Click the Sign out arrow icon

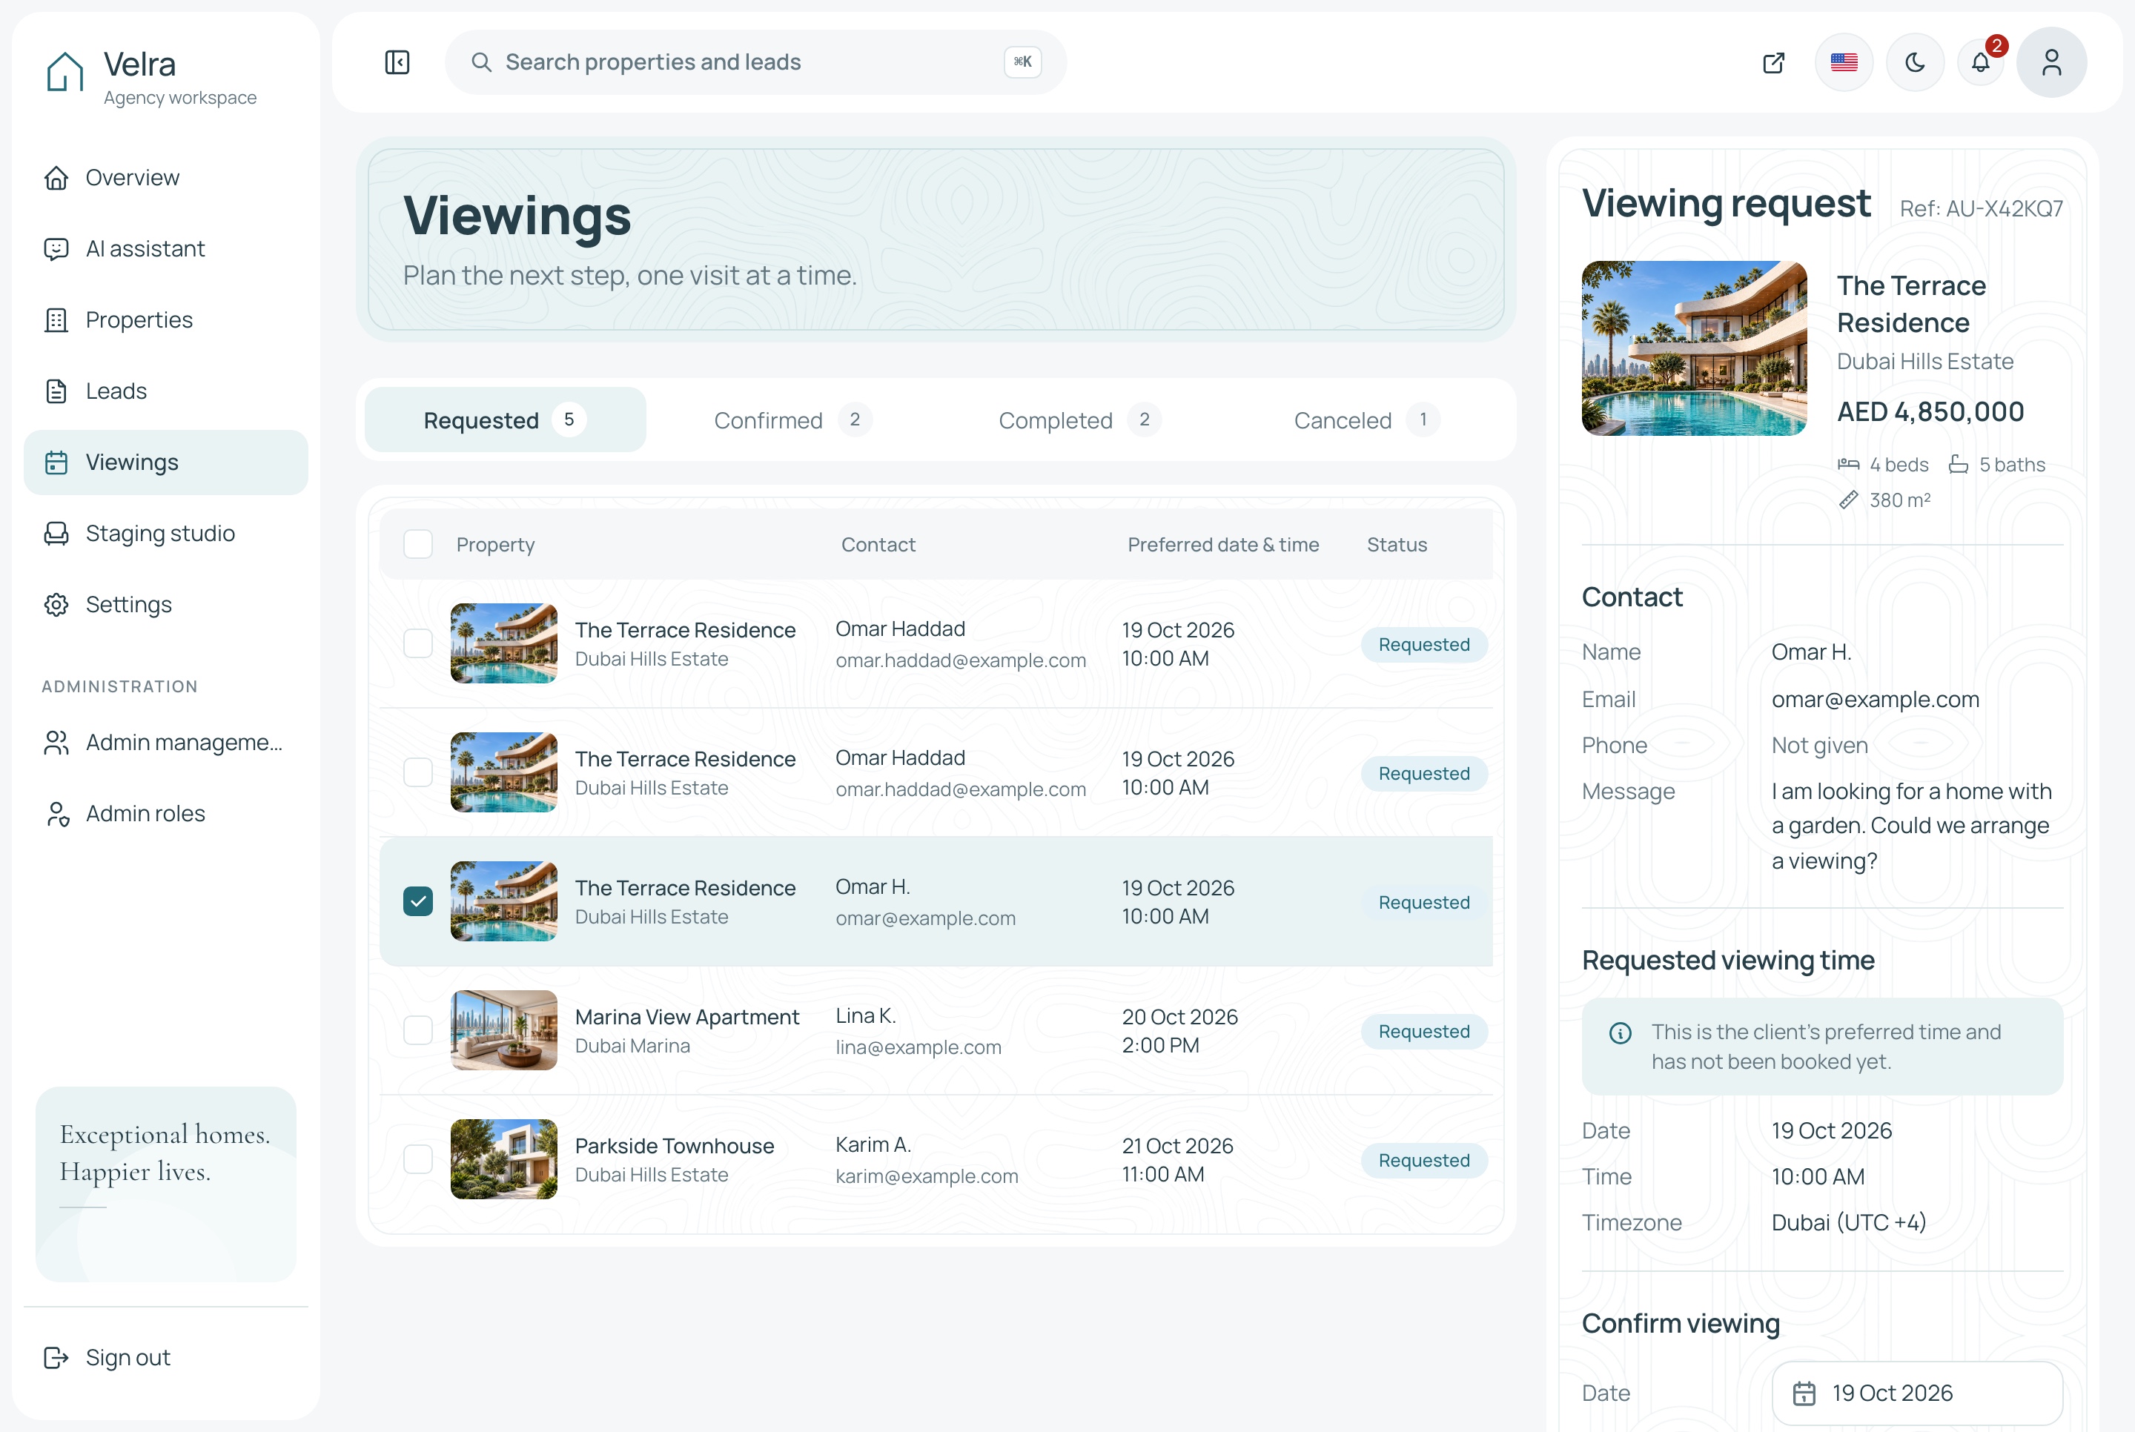[x=56, y=1358]
